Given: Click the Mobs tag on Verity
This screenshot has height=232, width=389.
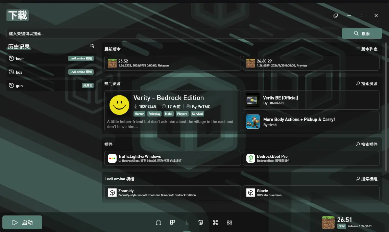Looking at the screenshot, I should point(169,114).
